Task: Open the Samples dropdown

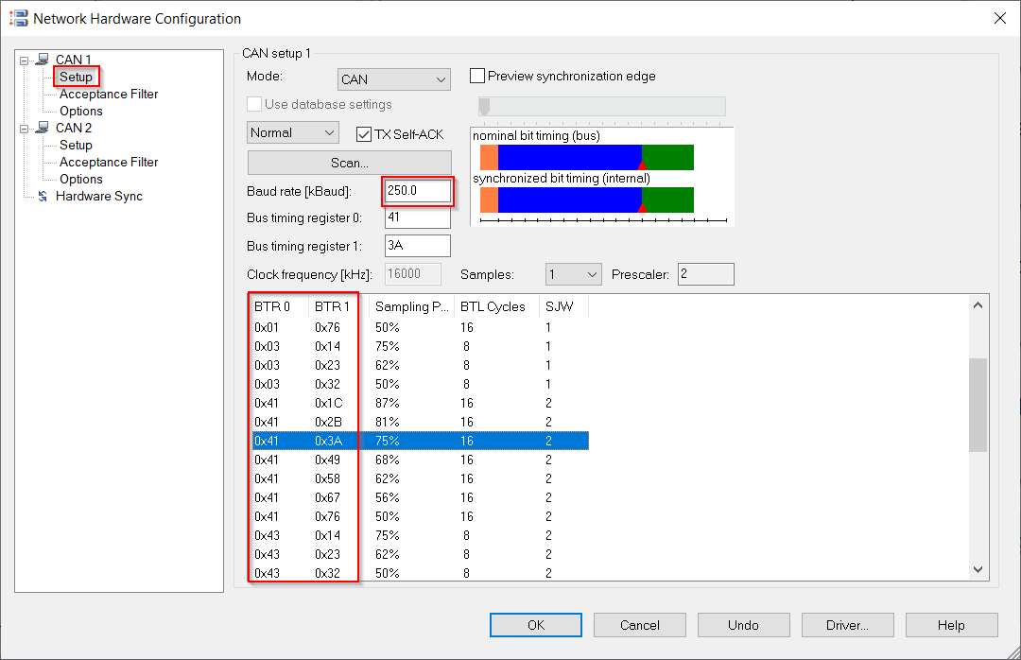Action: click(x=574, y=274)
